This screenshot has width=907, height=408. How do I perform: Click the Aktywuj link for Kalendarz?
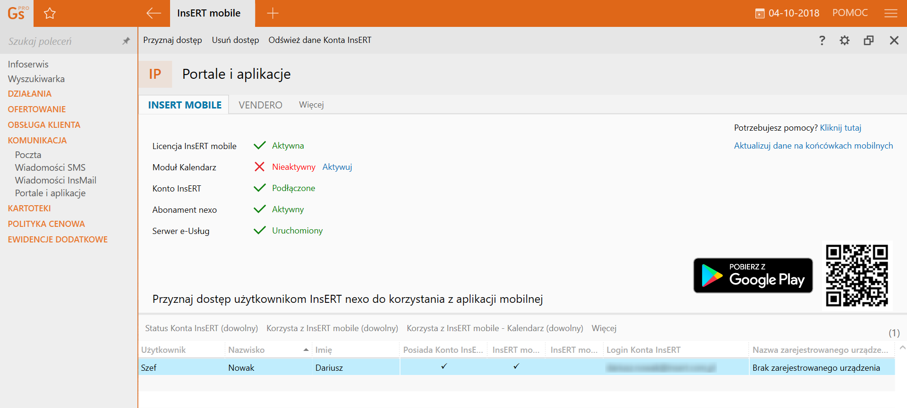coord(337,167)
